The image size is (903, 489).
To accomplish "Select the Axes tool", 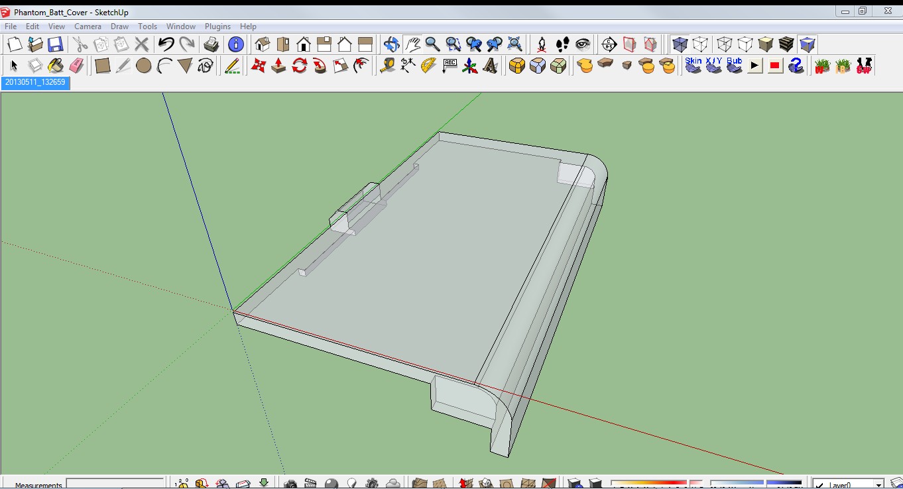I will click(x=470, y=66).
